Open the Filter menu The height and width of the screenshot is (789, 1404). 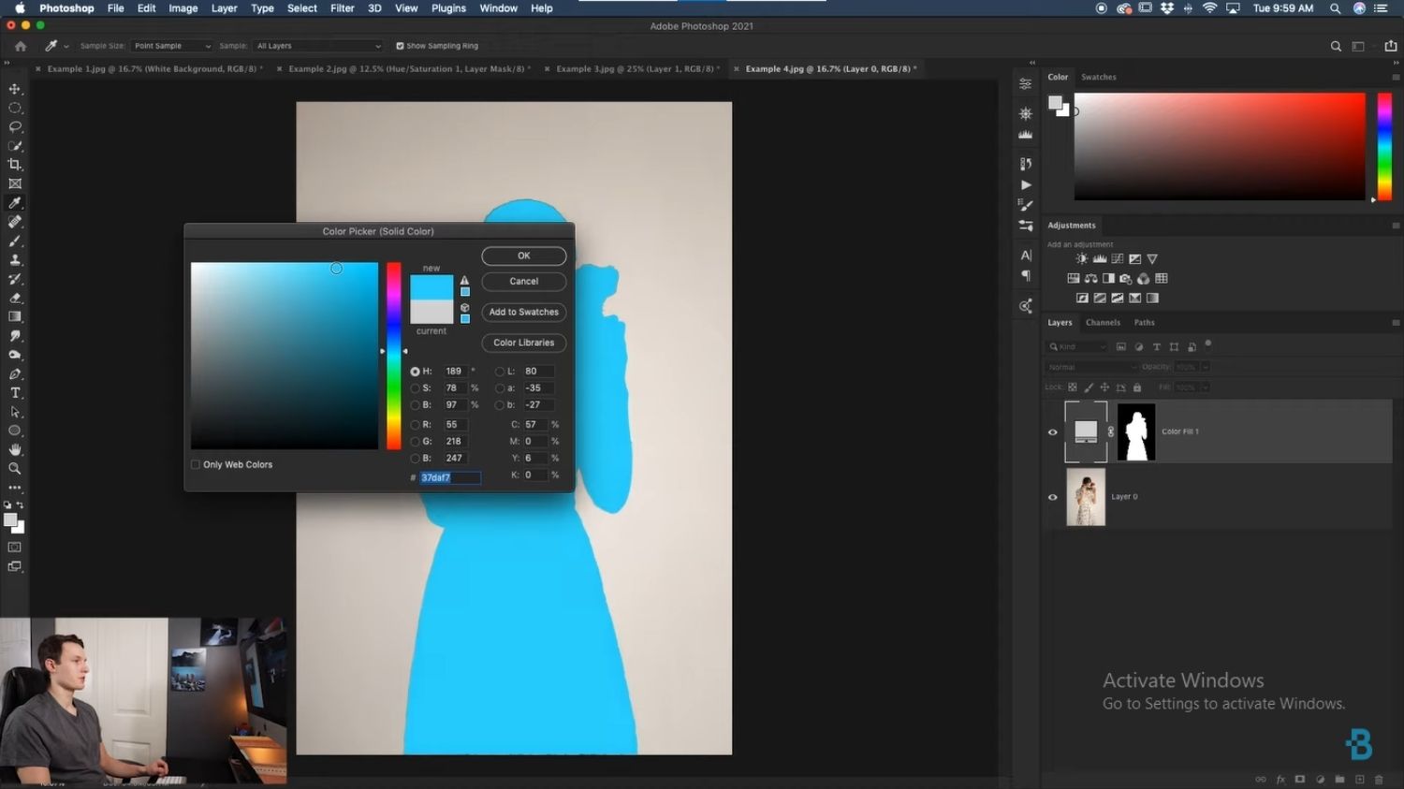(x=342, y=7)
